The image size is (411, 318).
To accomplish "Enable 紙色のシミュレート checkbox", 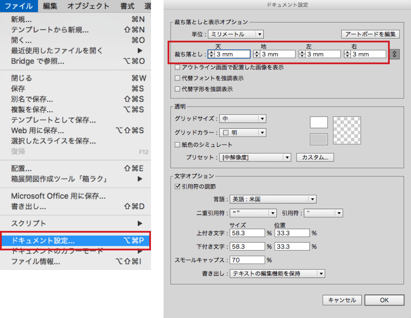I will click(177, 145).
